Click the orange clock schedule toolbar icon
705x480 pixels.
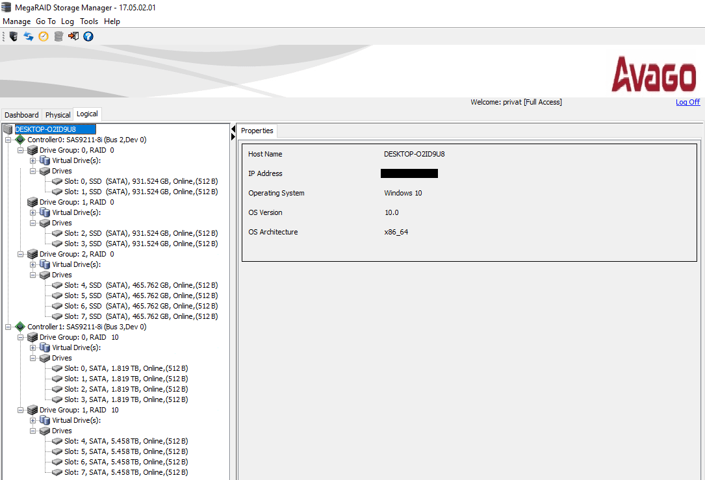pyautogui.click(x=43, y=36)
